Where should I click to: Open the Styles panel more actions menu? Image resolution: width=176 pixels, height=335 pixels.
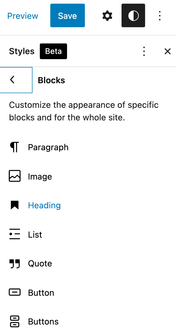[x=144, y=51]
